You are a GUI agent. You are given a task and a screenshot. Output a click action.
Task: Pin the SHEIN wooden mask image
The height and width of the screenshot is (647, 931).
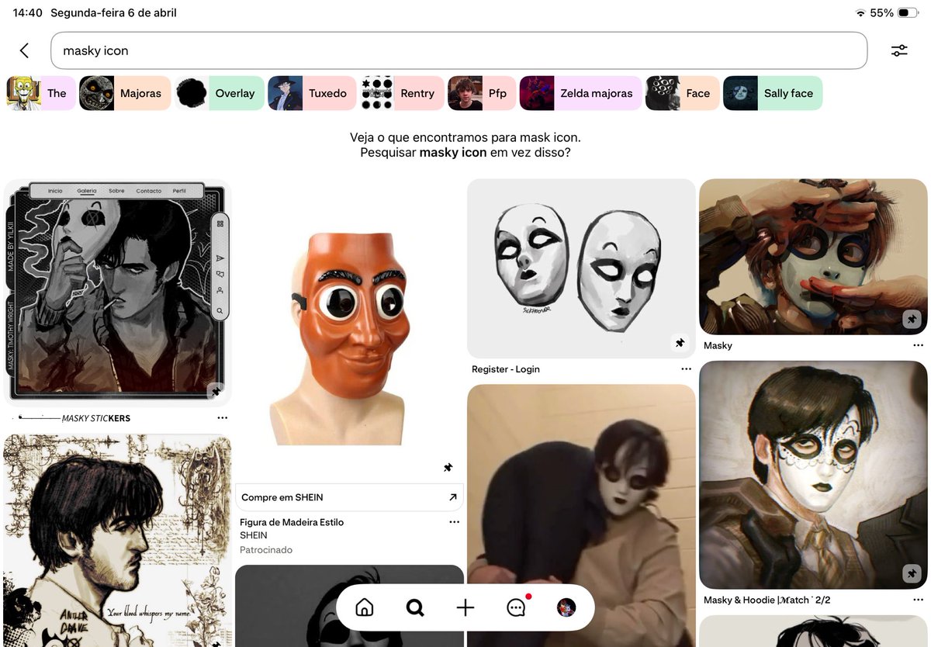click(448, 468)
